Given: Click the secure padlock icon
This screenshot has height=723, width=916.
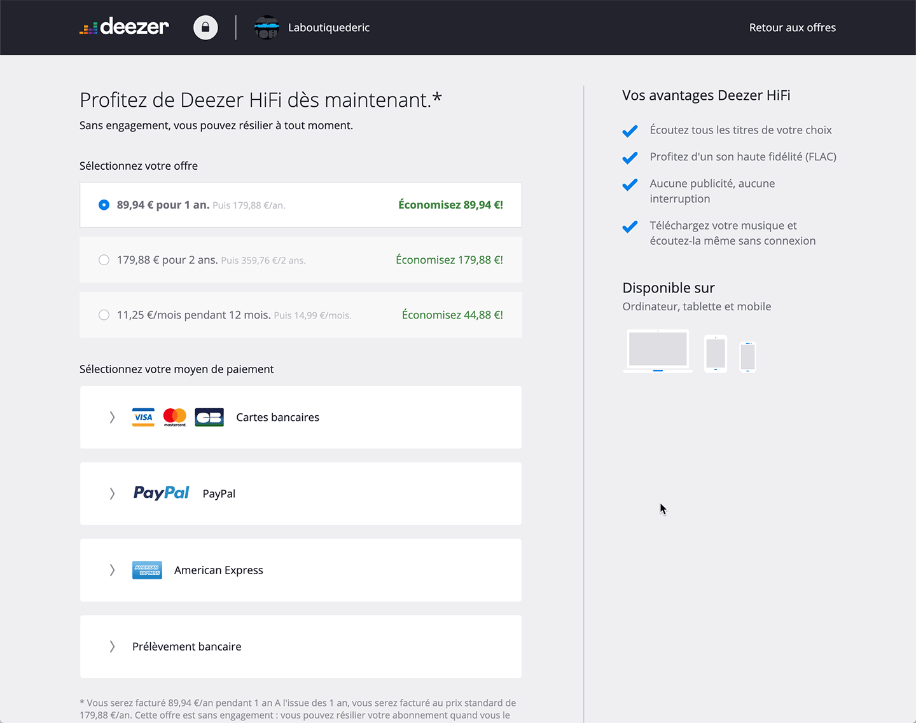Looking at the screenshot, I should click(x=205, y=27).
